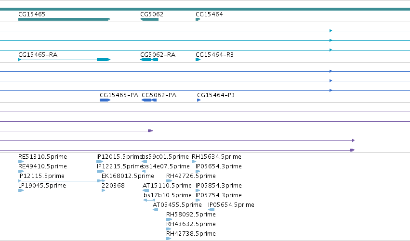Select the RE51310.5prime EST glyph
This screenshot has height=241, width=410.
coord(21,162)
